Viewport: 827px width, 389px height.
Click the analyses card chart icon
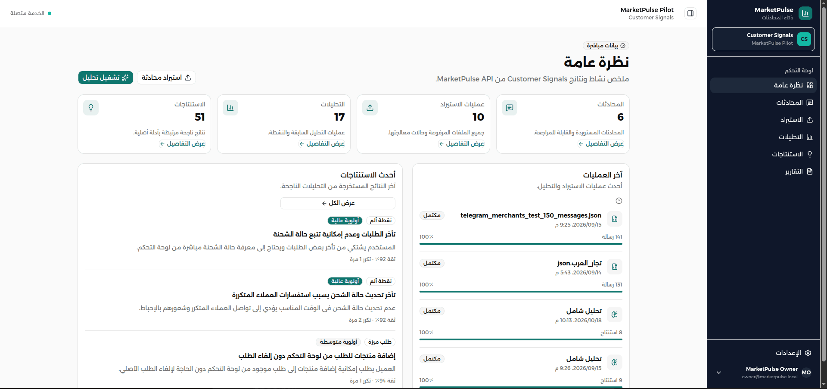coord(230,108)
